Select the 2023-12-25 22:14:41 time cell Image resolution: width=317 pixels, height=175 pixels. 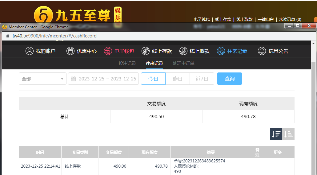tap(40, 166)
